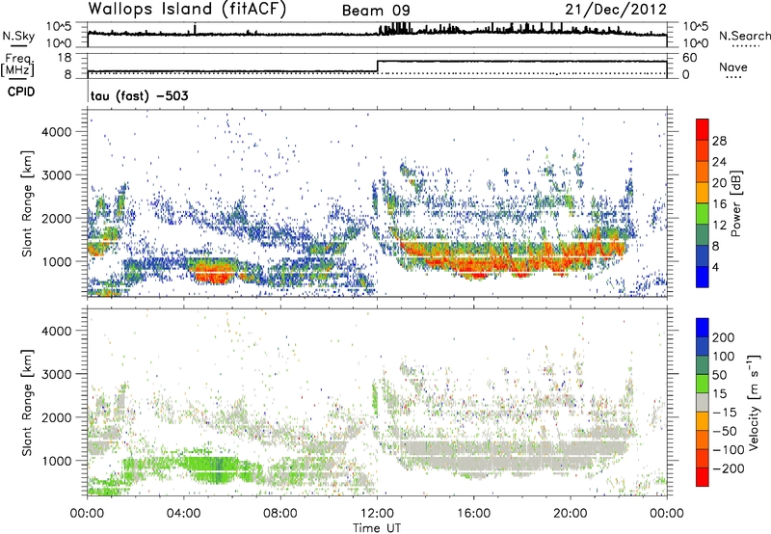Select the '200' label on Velocity colorbar
This screenshot has height=534, width=771.
(x=724, y=337)
